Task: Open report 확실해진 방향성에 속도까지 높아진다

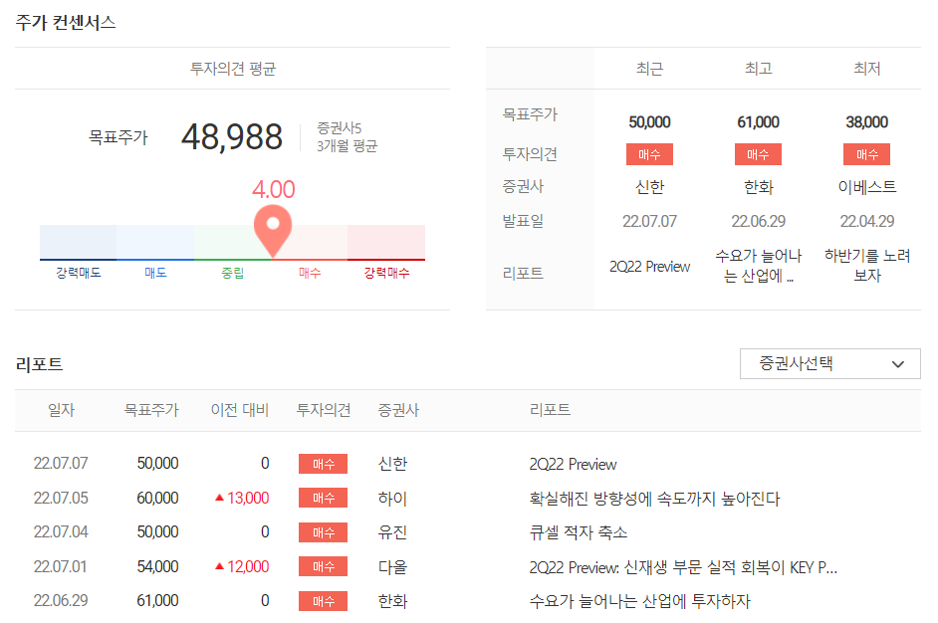Action: (x=654, y=498)
